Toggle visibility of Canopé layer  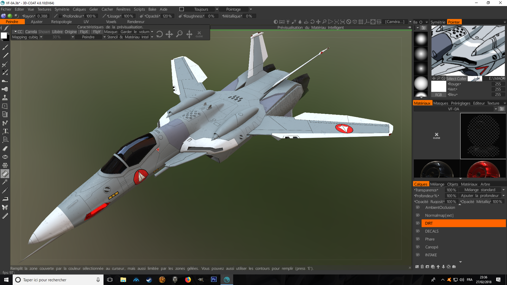(418, 247)
